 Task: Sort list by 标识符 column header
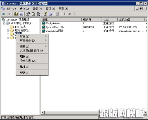tap(92, 20)
